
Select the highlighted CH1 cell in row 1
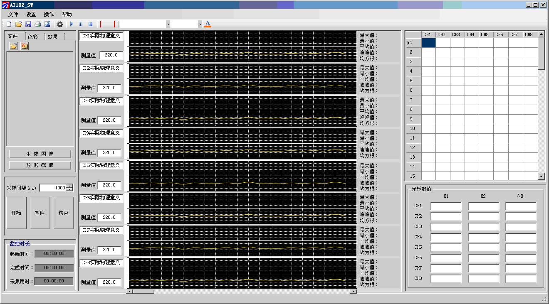coord(428,43)
